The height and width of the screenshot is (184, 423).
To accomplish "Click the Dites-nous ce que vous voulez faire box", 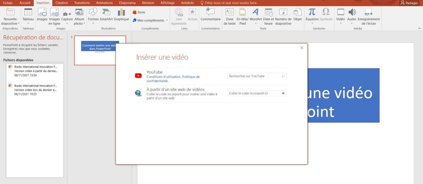I will point(229,3).
